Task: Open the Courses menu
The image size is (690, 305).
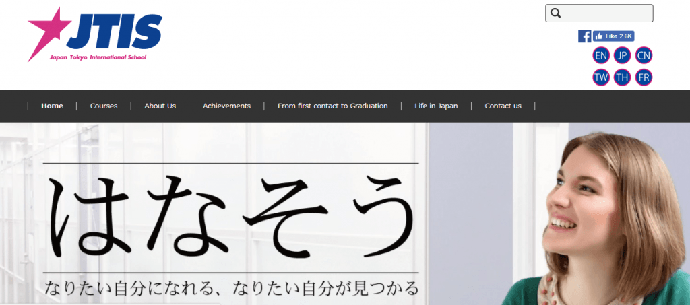Action: [104, 106]
